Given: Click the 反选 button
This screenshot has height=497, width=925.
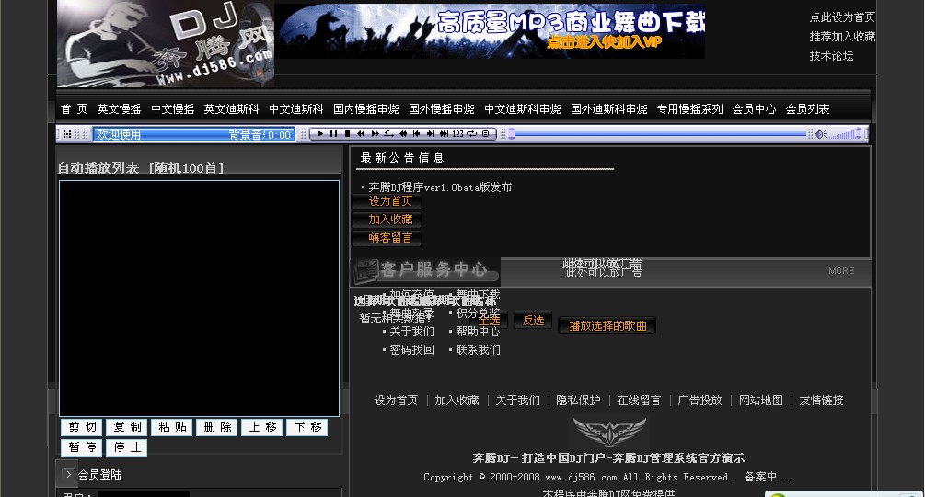Looking at the screenshot, I should click(533, 321).
